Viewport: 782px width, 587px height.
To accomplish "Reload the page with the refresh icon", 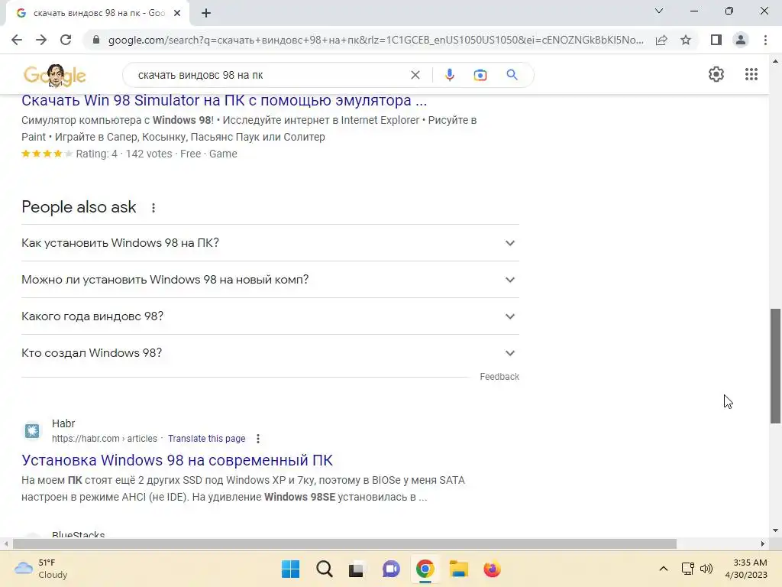I will (x=66, y=40).
